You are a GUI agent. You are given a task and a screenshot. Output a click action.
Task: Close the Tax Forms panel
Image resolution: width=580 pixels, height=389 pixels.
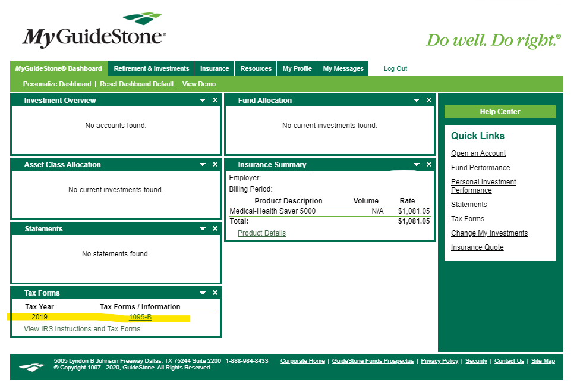pyautogui.click(x=215, y=293)
